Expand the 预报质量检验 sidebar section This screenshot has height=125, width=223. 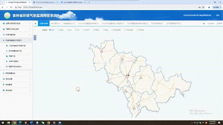coord(16,73)
